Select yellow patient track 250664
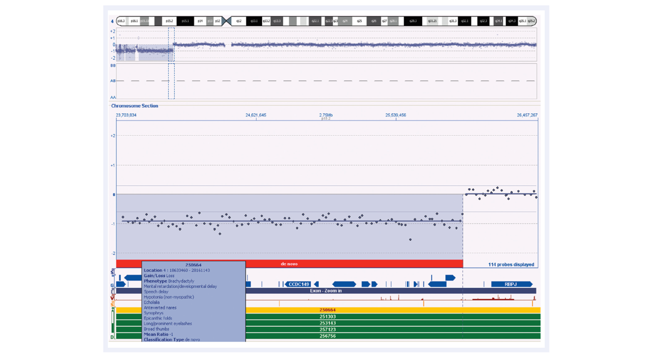This screenshot has width=657, height=357. (x=328, y=310)
